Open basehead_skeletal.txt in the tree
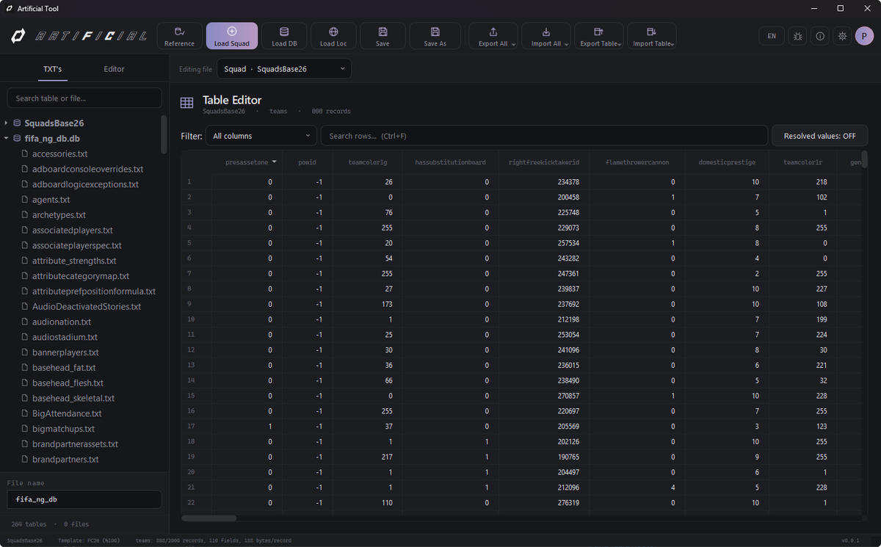Image resolution: width=881 pixels, height=547 pixels. pos(73,398)
